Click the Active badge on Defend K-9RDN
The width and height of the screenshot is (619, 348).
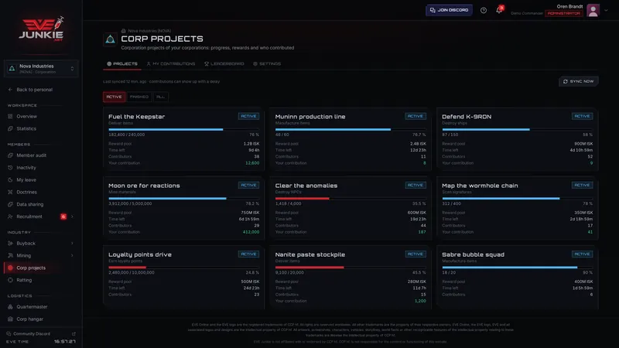(582, 117)
